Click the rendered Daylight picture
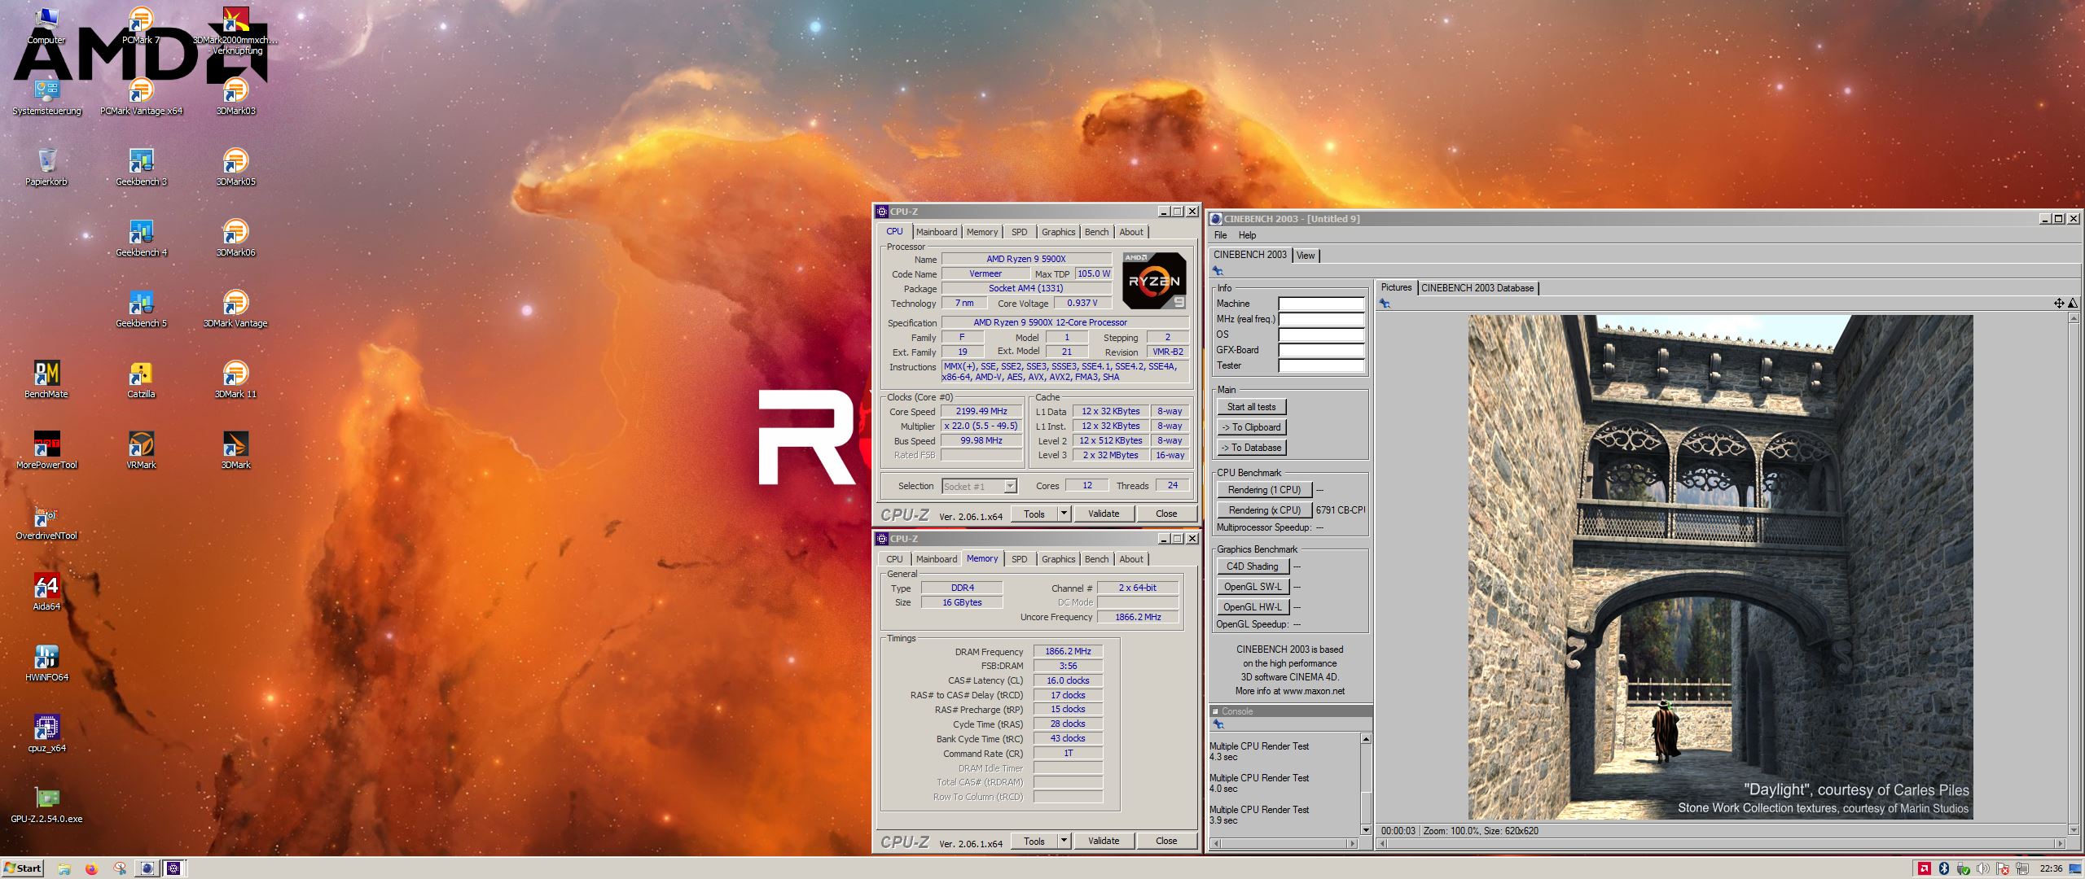The height and width of the screenshot is (879, 2085). (x=1720, y=567)
